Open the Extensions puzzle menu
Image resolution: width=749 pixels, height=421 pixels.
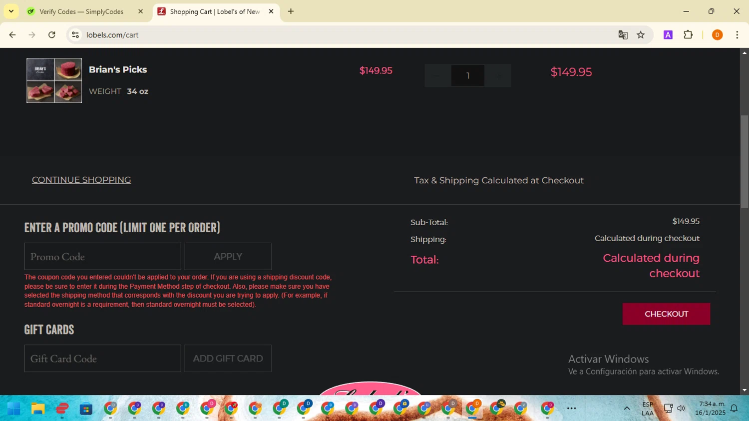[688, 35]
